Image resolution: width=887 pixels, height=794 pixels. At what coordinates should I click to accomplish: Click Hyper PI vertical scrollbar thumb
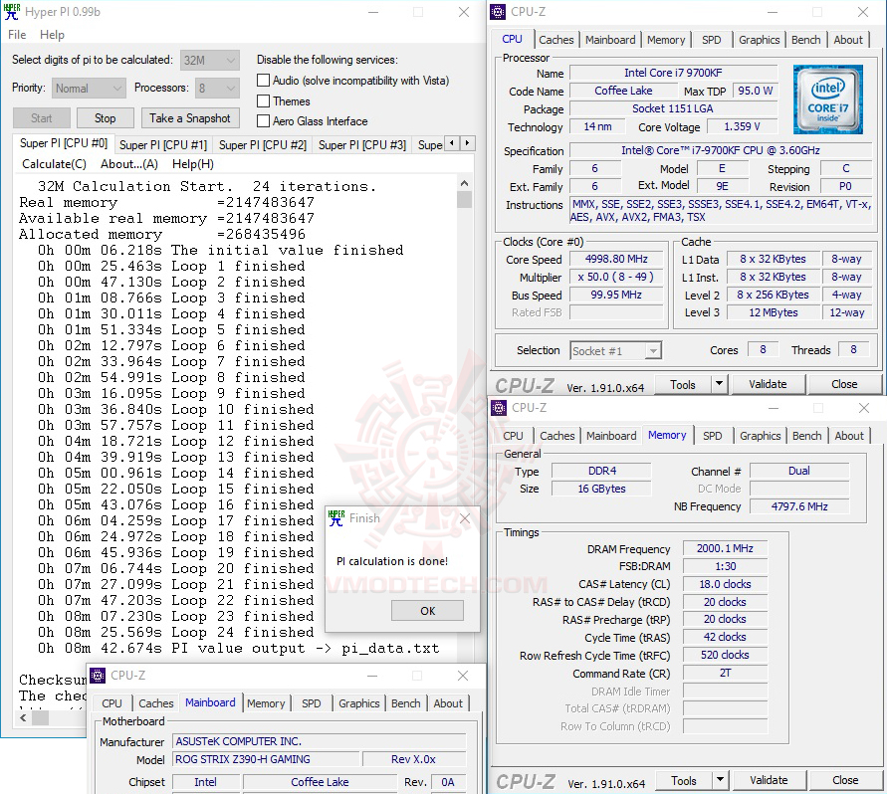(x=465, y=200)
